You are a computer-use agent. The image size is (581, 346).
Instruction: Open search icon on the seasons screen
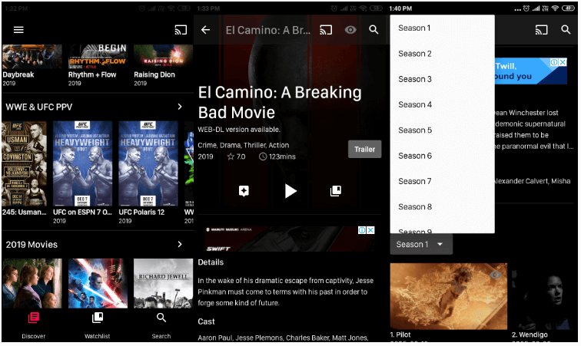point(566,30)
